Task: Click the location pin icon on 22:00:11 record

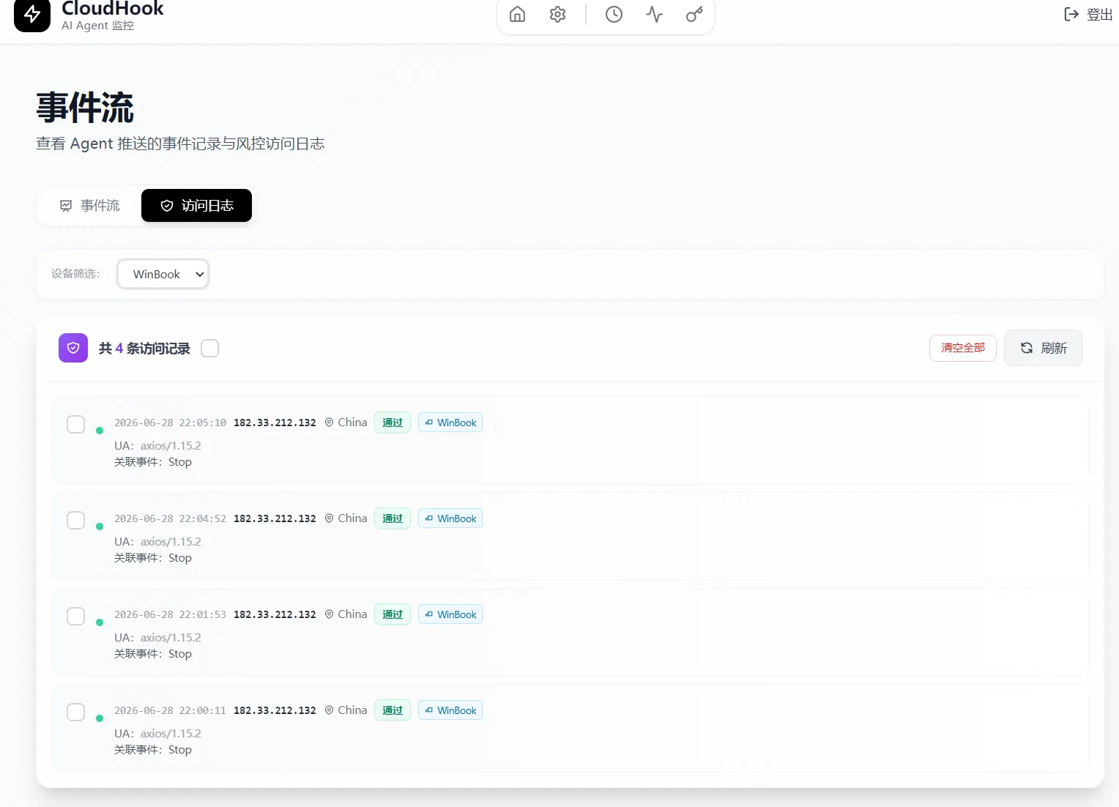Action: pos(329,710)
